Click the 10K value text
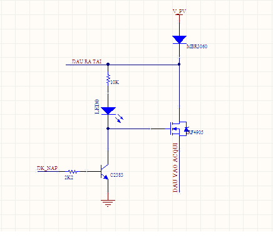The image size is (273, 242). 115,82
